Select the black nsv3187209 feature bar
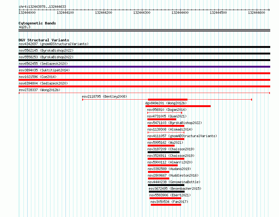This screenshot has height=217, width=279. click(x=164, y=152)
